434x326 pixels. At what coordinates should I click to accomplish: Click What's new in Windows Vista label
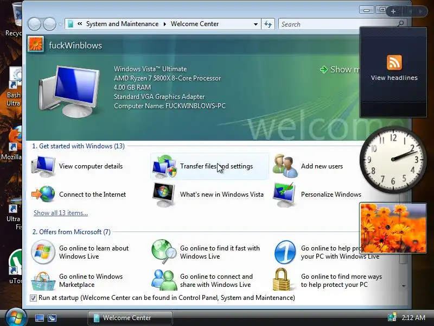click(222, 195)
